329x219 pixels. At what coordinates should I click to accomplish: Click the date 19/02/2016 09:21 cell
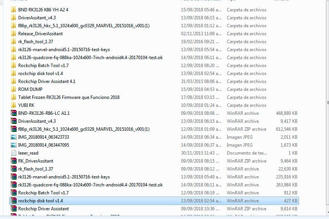click(x=200, y=42)
